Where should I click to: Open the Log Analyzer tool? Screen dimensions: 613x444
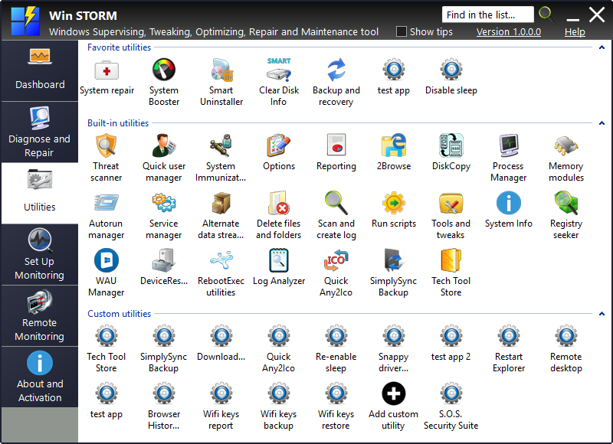click(x=279, y=262)
